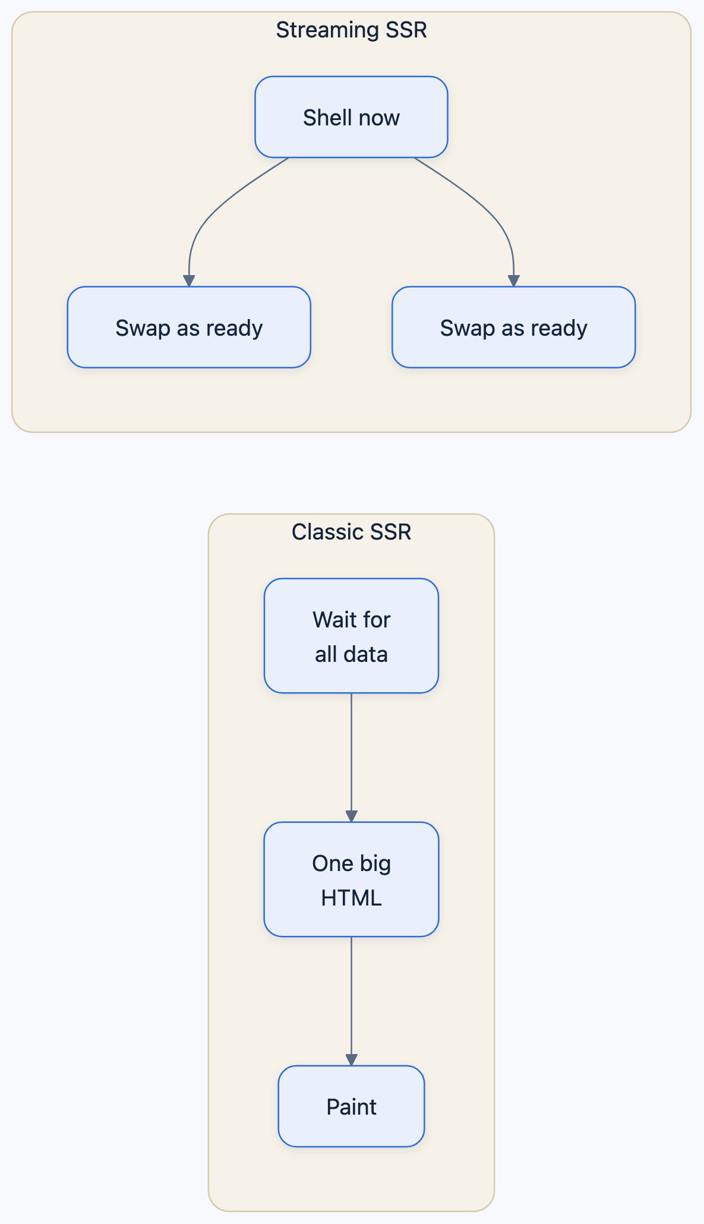Click arrowhead pointing into Paint node
Viewport: 704px width, 1224px height.
coord(351,1060)
